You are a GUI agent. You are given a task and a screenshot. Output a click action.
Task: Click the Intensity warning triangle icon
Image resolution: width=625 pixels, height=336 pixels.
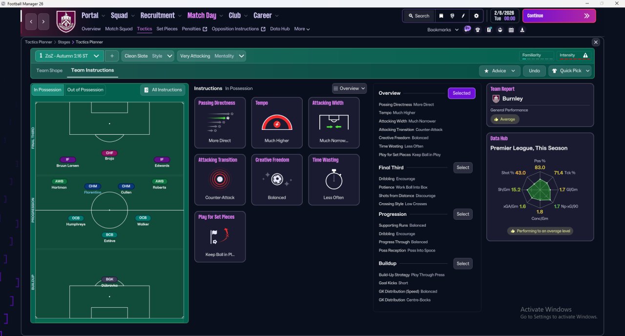[585, 56]
